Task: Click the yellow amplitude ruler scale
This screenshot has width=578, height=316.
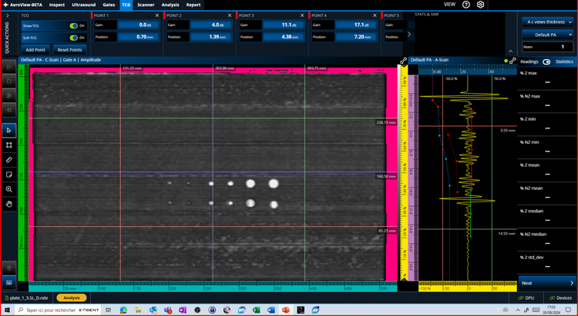Action: [402, 177]
